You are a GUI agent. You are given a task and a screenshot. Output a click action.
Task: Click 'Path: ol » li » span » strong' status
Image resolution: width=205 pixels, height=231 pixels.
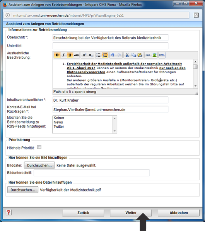pyautogui.click(x=75, y=92)
